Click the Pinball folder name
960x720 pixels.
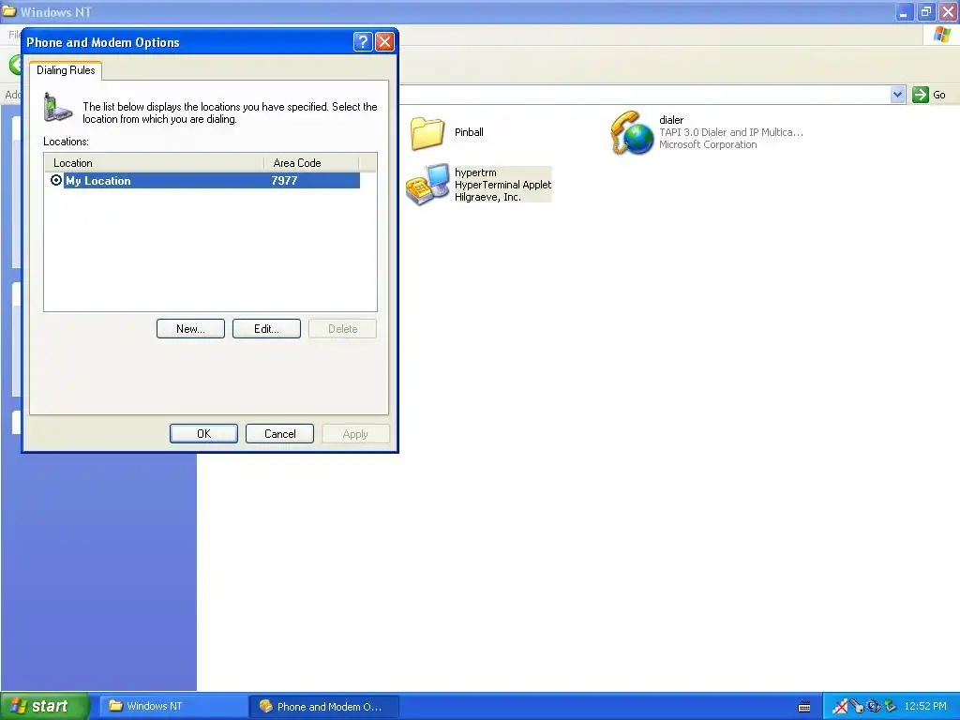click(469, 132)
